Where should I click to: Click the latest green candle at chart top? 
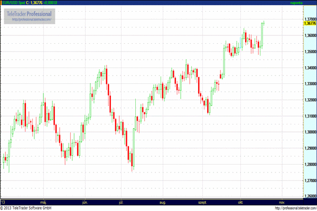(x=262, y=33)
